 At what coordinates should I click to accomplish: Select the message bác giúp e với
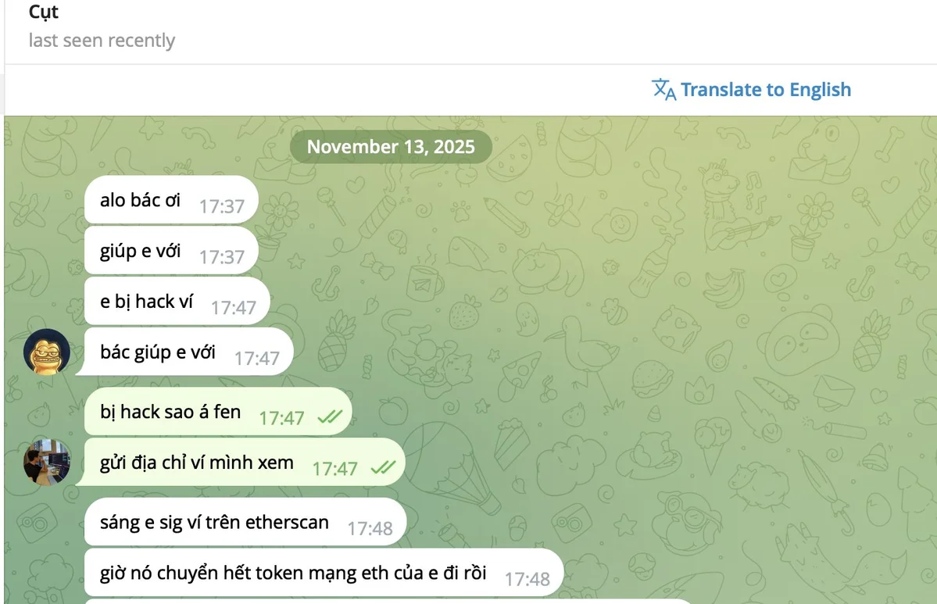click(x=189, y=352)
